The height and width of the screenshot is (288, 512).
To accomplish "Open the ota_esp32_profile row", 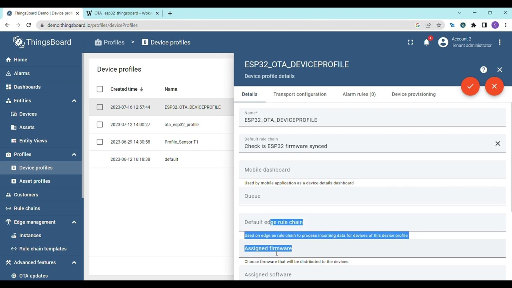I will (162, 124).
